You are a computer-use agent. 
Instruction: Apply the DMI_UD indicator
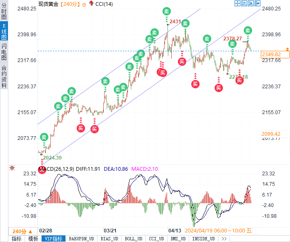[x=178, y=239]
